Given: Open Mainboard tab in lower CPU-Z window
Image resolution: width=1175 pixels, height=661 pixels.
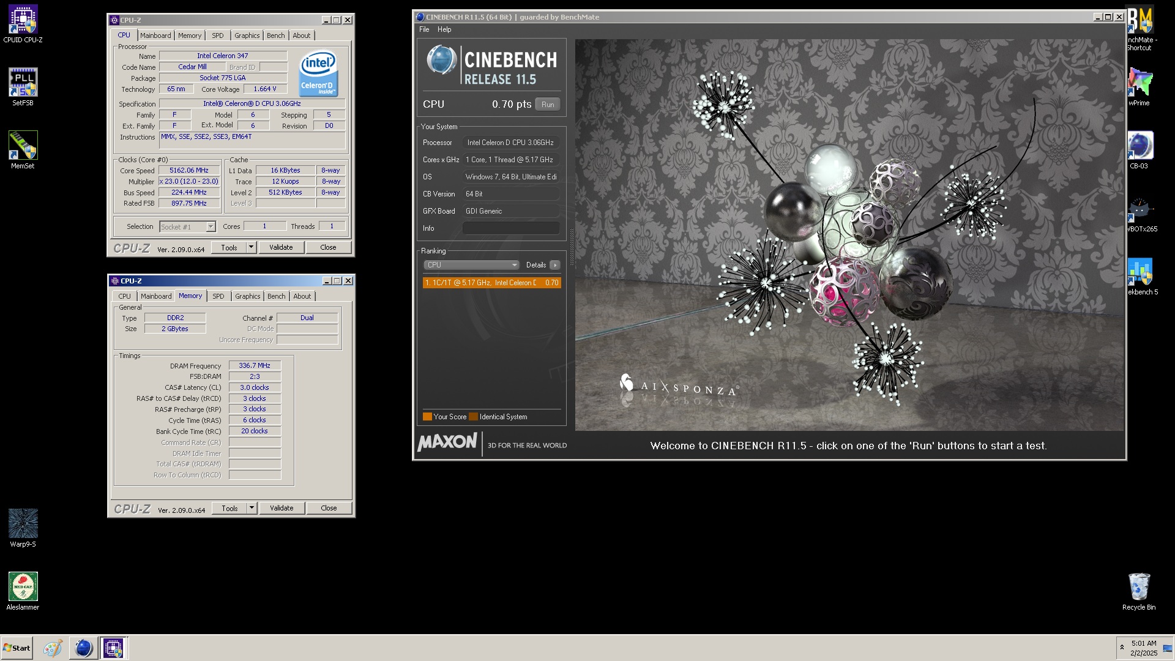Looking at the screenshot, I should click(x=156, y=296).
